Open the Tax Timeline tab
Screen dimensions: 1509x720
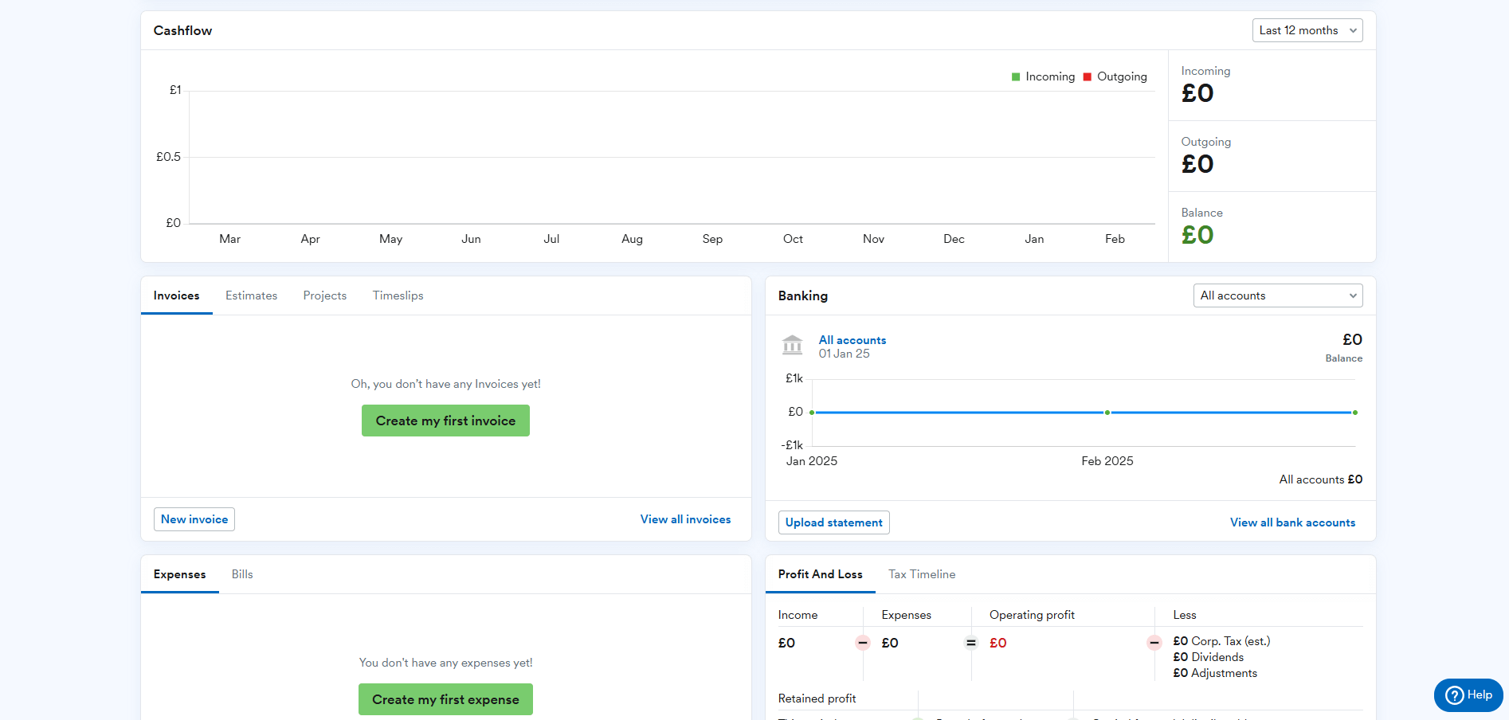922,574
